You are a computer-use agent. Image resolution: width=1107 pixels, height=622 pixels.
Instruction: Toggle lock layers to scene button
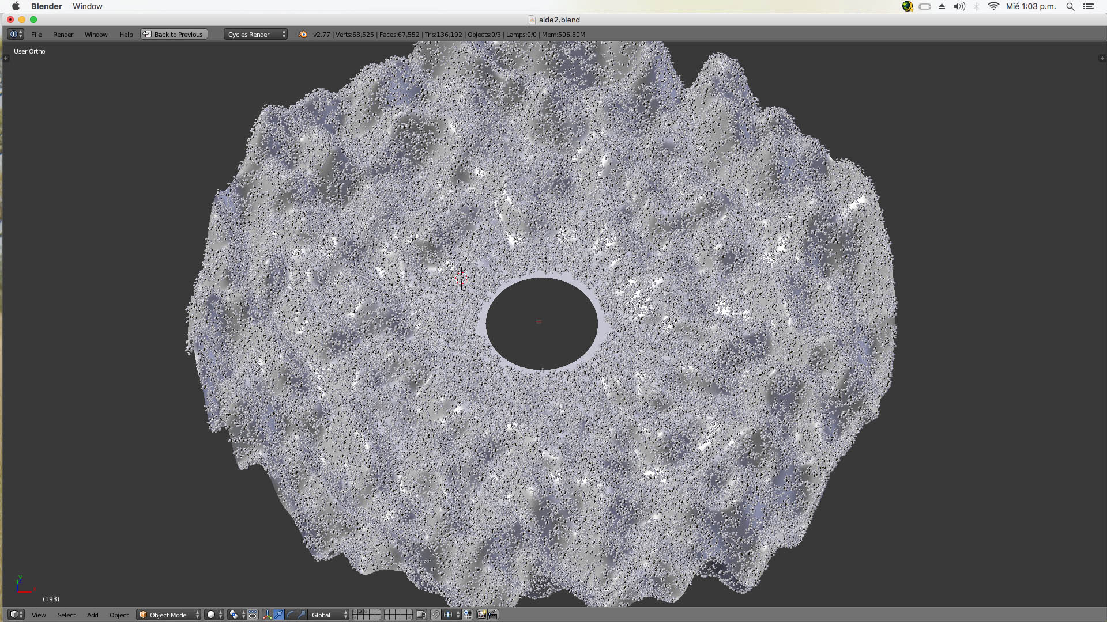[x=421, y=615]
